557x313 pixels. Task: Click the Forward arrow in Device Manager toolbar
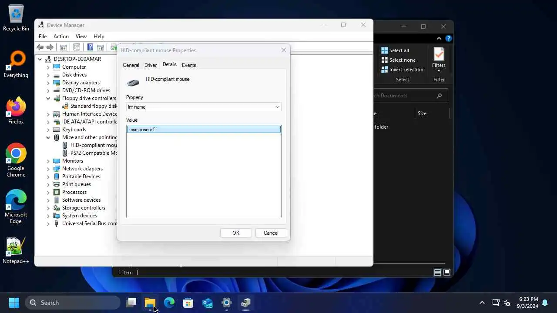point(50,47)
